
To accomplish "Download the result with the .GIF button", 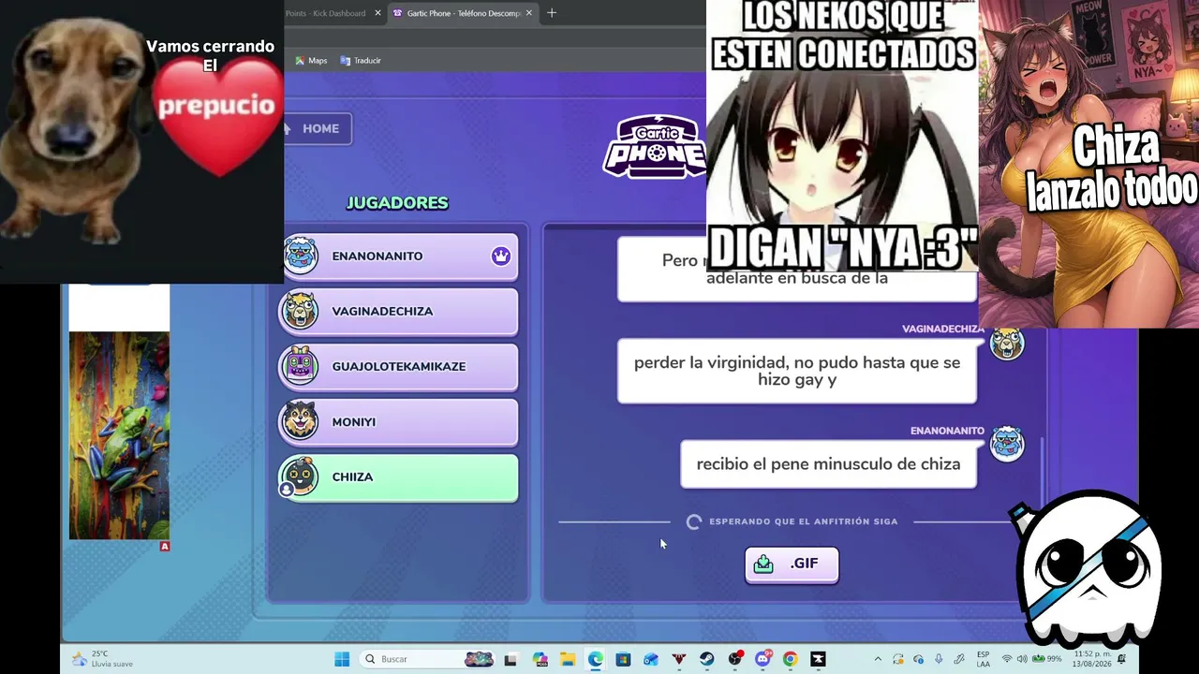I will (792, 564).
